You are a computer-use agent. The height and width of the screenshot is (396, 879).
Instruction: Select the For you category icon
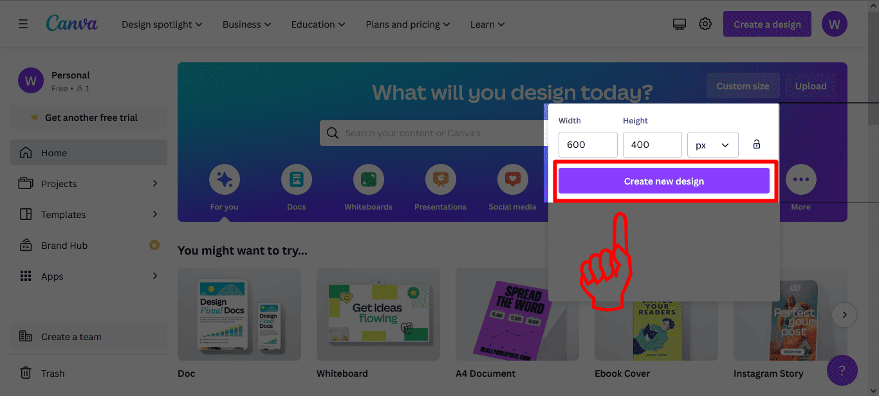coord(225,179)
